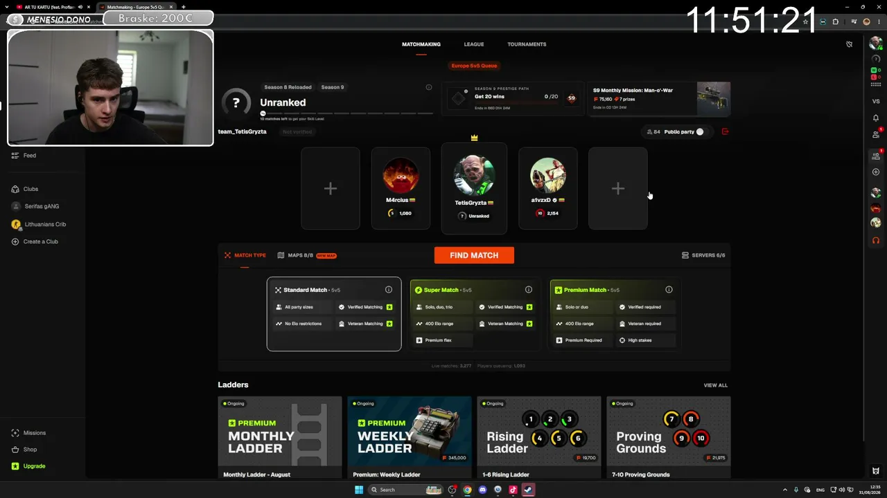Open the Clubs section icon

tap(15, 189)
